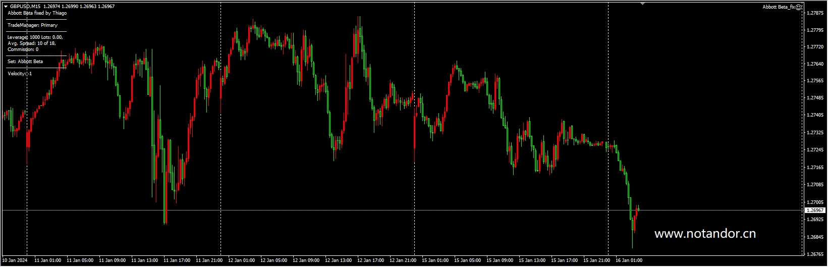Click price scale value 1.27565
Image resolution: width=828 pixels, height=267 pixels.
click(815, 81)
